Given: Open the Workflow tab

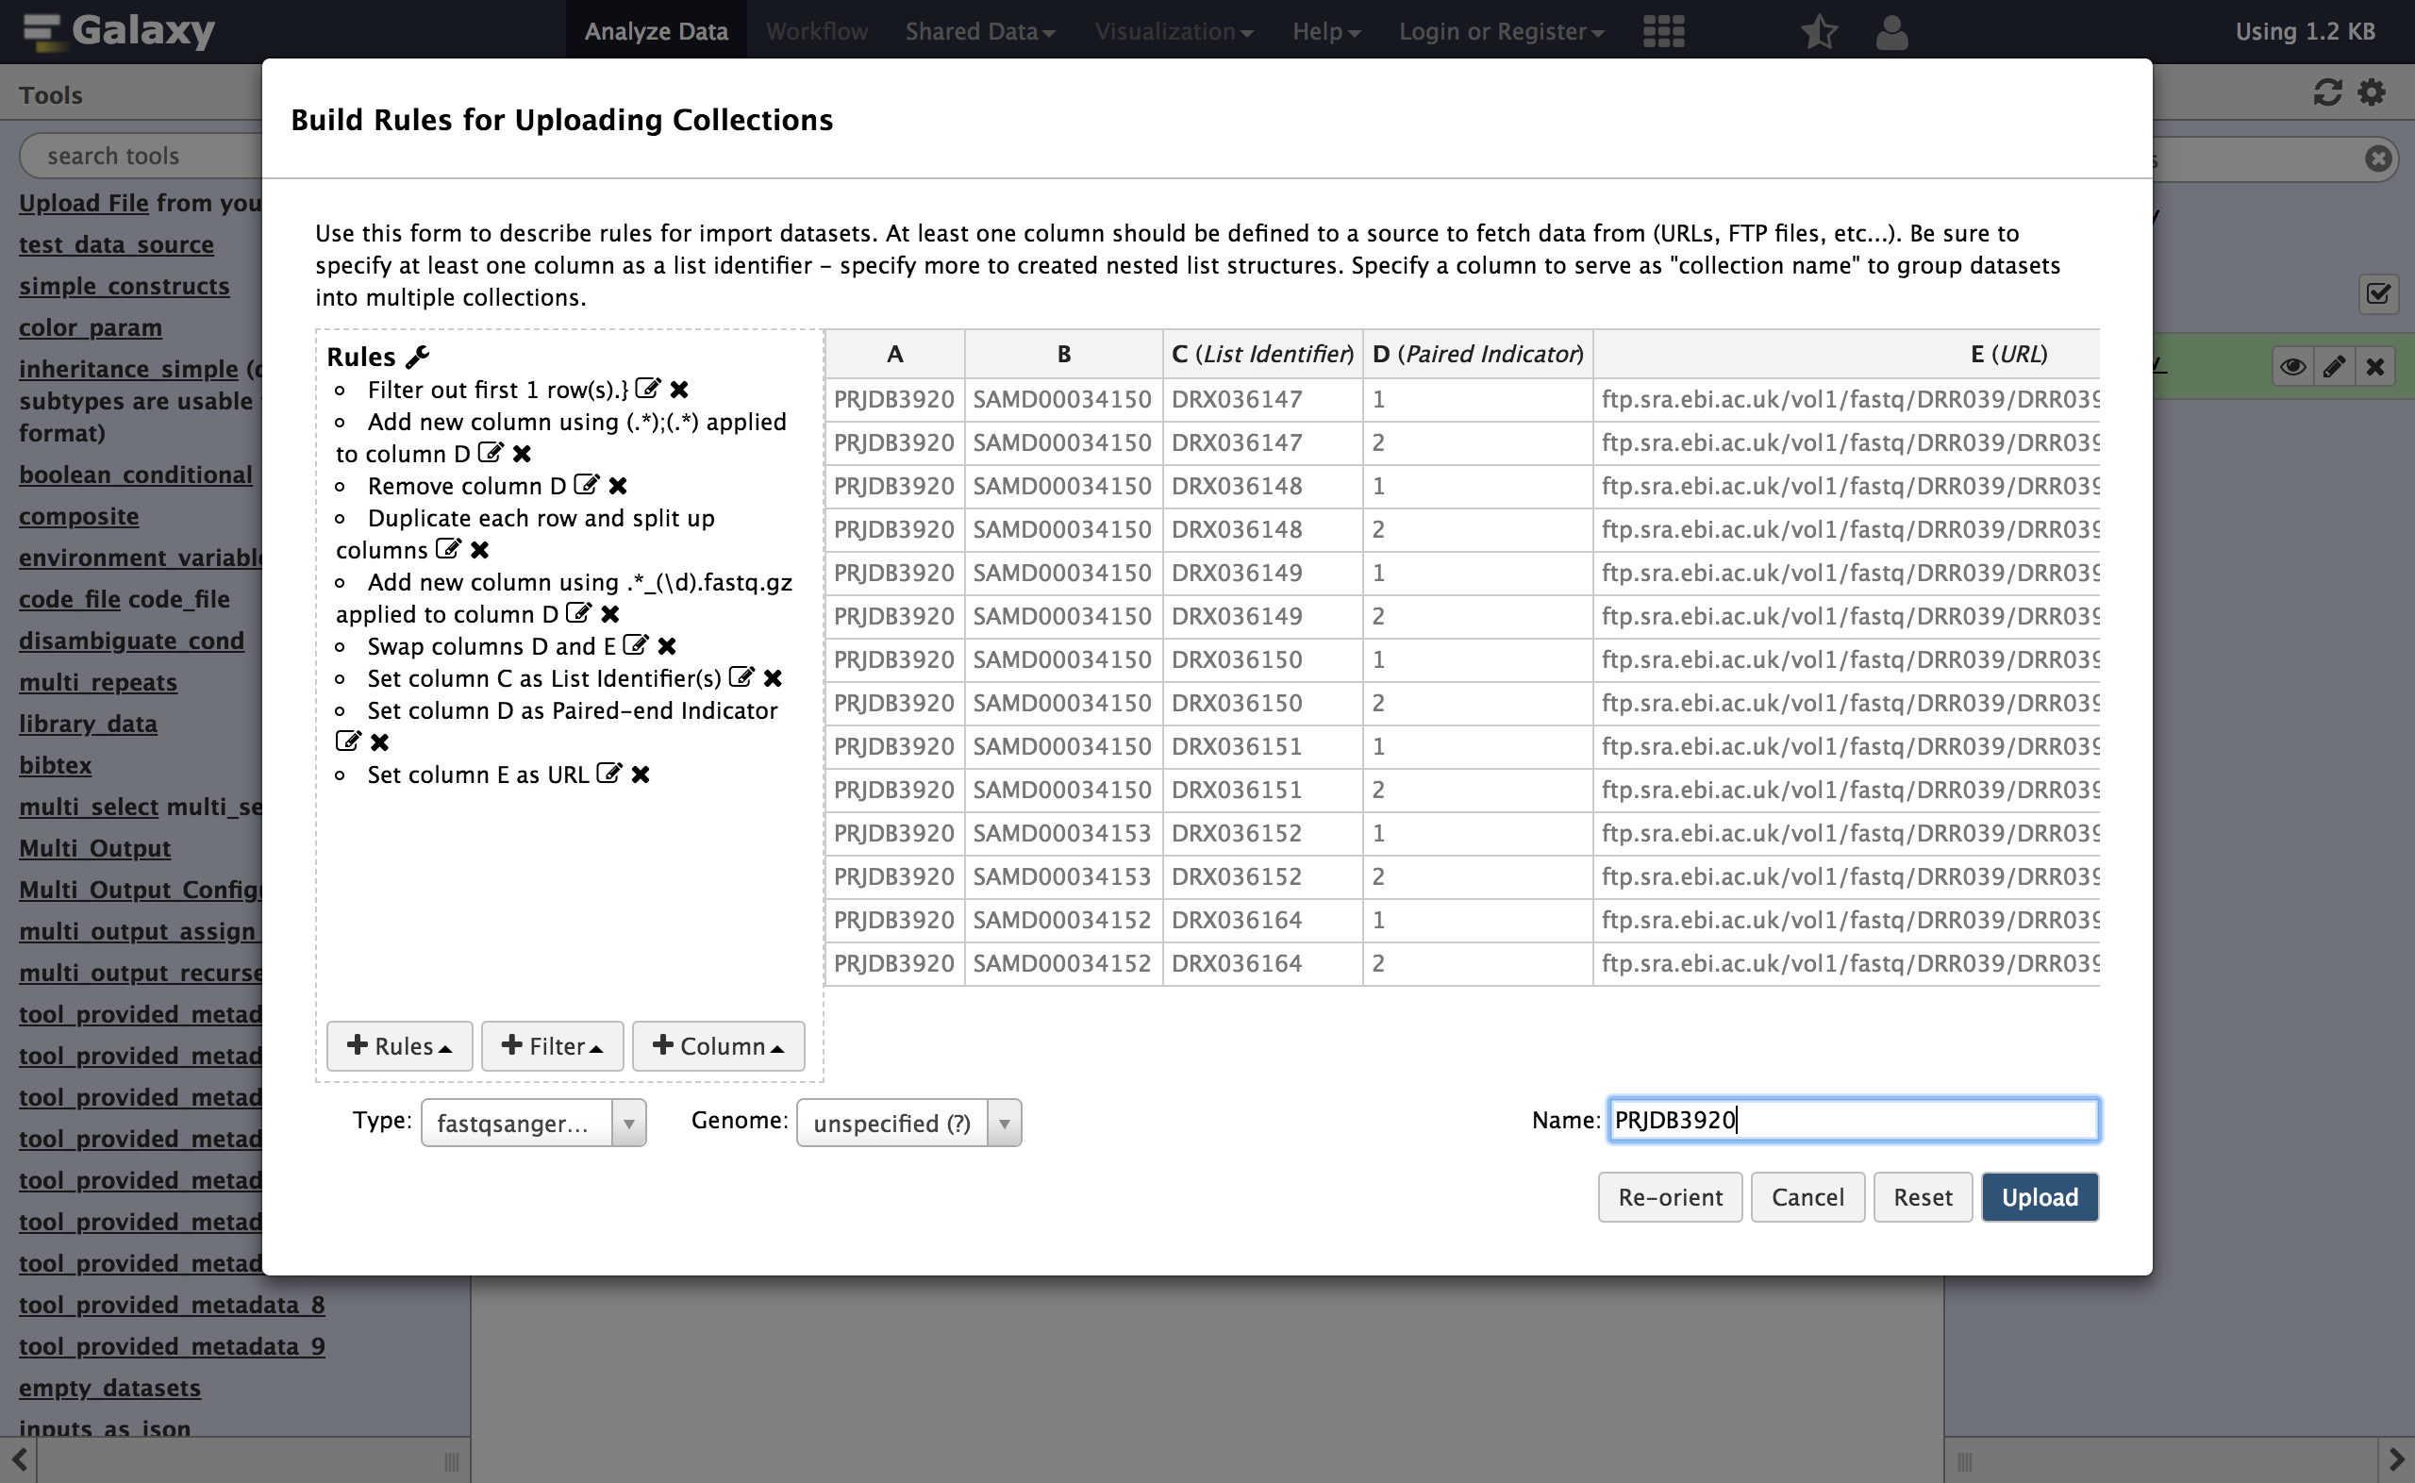Looking at the screenshot, I should coord(816,31).
